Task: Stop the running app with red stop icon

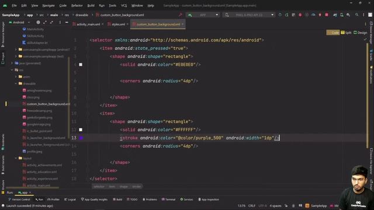Action: pos(327,15)
